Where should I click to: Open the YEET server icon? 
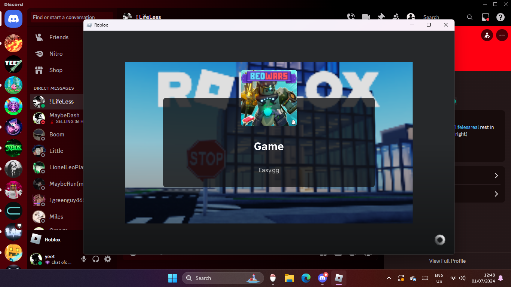point(13,64)
